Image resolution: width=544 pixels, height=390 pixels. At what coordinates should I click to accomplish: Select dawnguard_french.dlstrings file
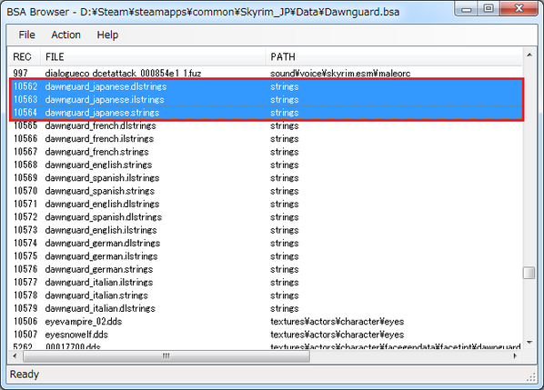click(101, 125)
